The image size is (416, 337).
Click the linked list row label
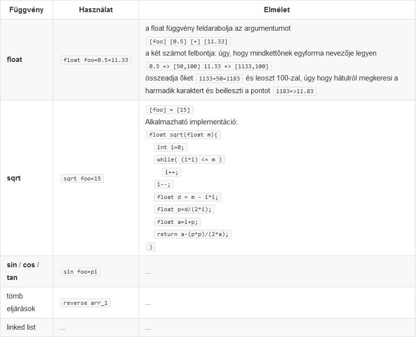tap(21, 327)
